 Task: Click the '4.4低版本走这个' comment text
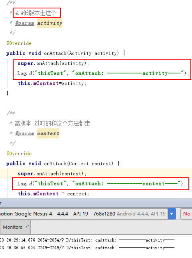(36, 13)
